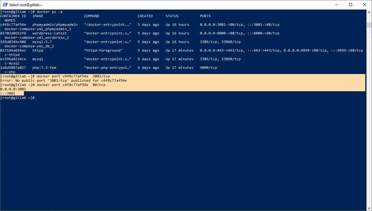Maximize the terminal window
Viewport: 372px width, 211px height.
pyautogui.click(x=351, y=5)
